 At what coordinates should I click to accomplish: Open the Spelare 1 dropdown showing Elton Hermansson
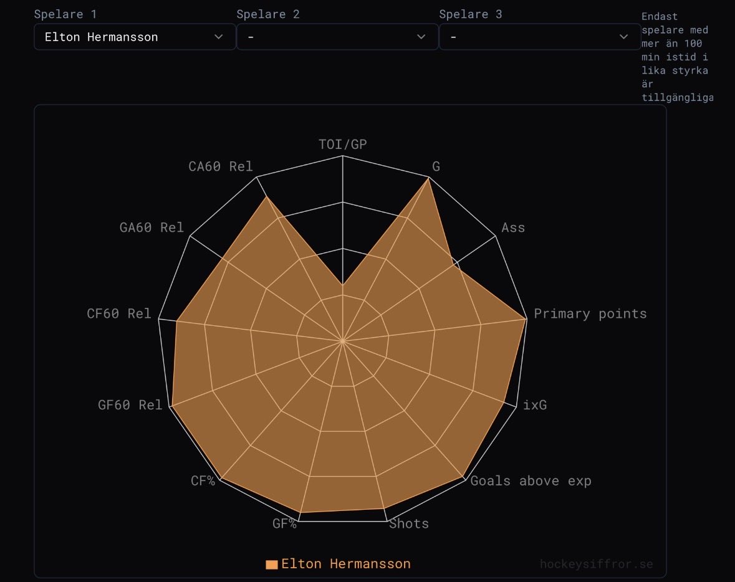[x=135, y=37]
